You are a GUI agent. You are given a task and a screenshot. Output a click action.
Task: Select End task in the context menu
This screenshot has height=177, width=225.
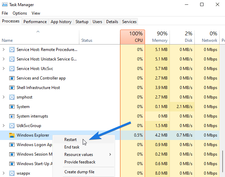pos(72,147)
